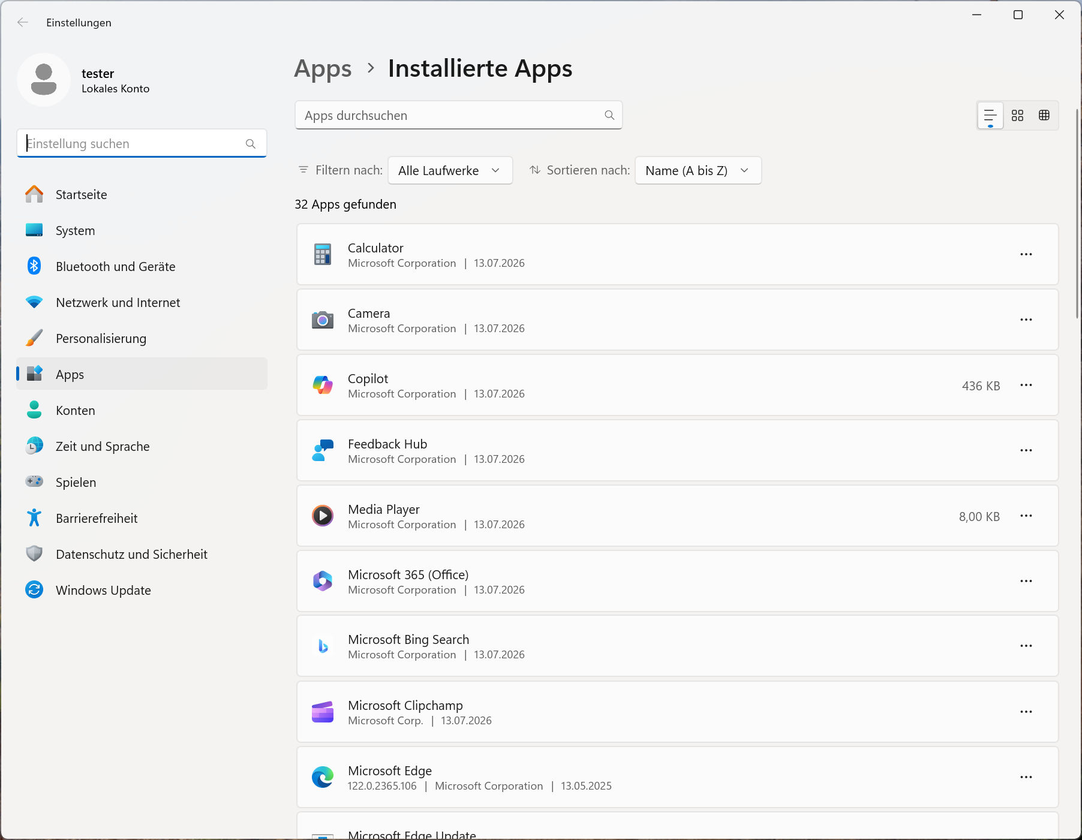The height and width of the screenshot is (840, 1082).
Task: Select the Apps sidebar item
Action: point(142,374)
